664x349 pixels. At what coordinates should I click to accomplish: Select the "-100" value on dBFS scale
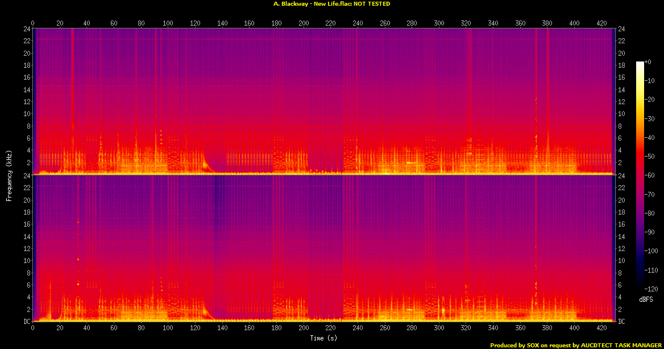651,251
